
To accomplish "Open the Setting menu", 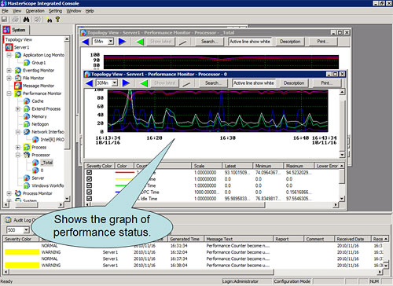I will (55, 11).
